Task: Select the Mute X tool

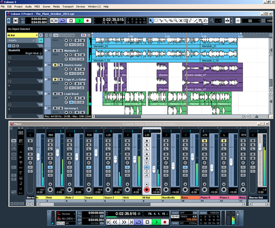Action: [x=181, y=21]
